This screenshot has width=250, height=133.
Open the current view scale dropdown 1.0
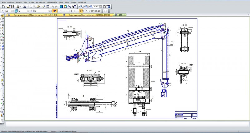coord(12,11)
